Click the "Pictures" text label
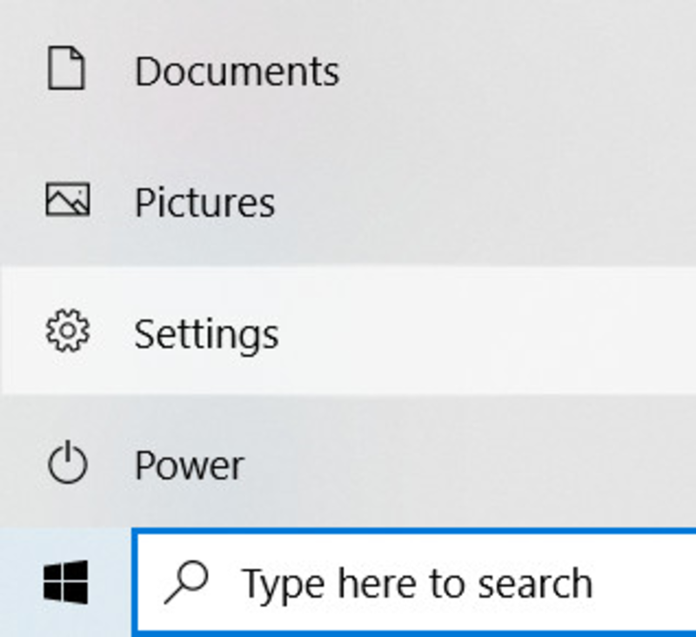This screenshot has width=696, height=637. tap(204, 202)
